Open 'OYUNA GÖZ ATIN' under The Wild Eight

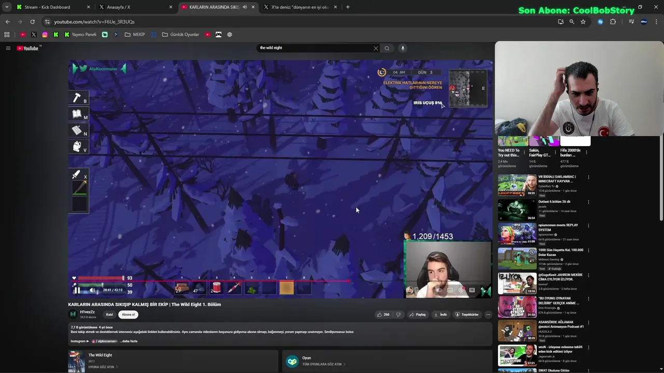(x=102, y=367)
